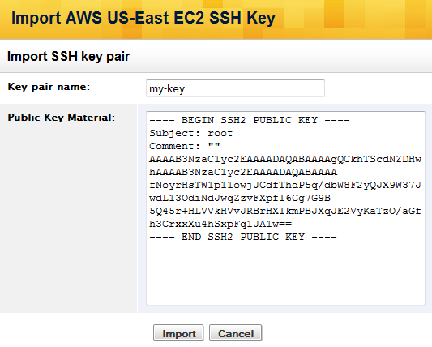
Task: Click the key line starting with 5Q45r+HLVVk
Action: pos(285,211)
